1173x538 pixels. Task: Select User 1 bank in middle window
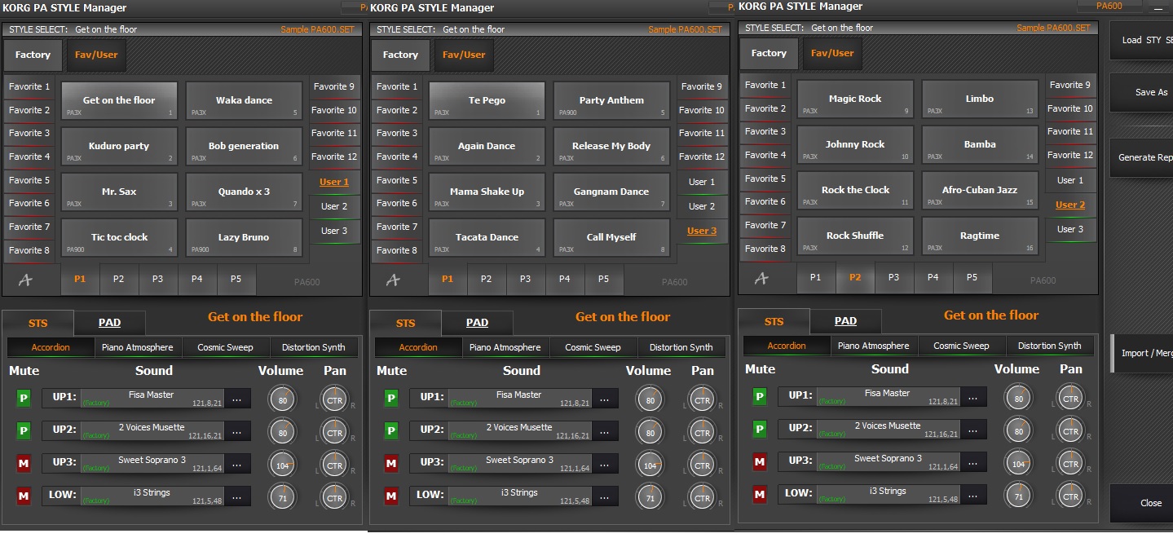pyautogui.click(x=702, y=183)
